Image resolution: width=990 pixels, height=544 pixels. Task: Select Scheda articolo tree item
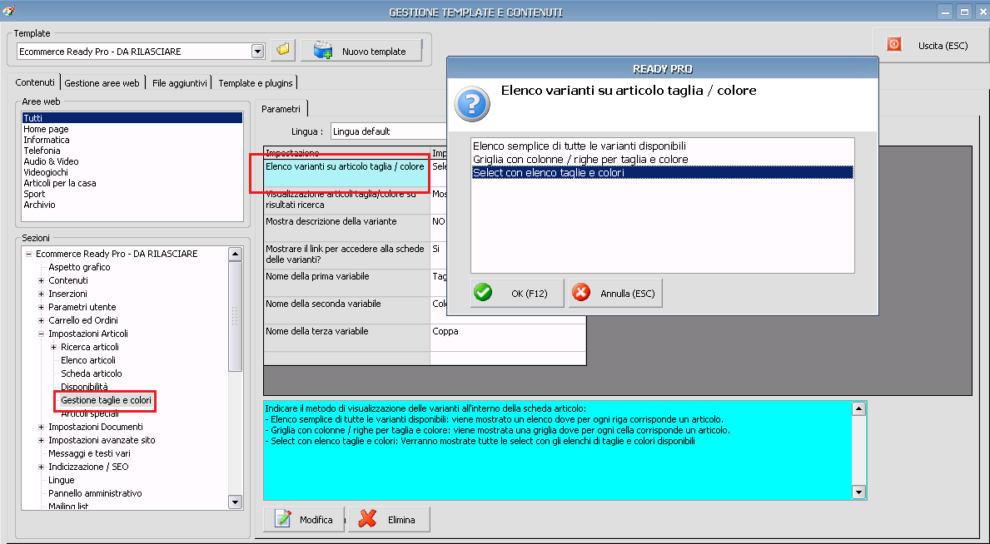[x=92, y=373]
